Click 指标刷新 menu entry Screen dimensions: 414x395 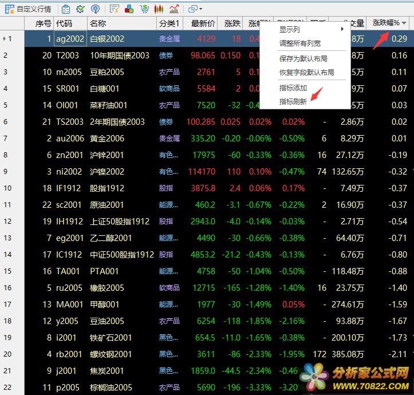click(293, 102)
